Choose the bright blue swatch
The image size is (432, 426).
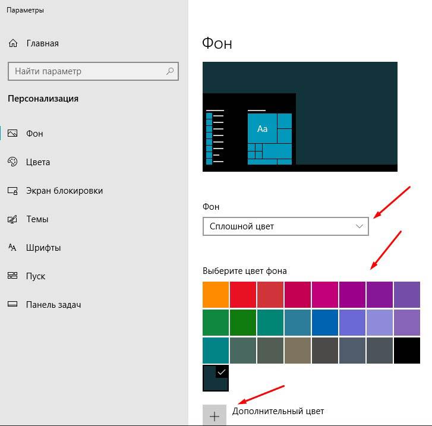pos(325,323)
